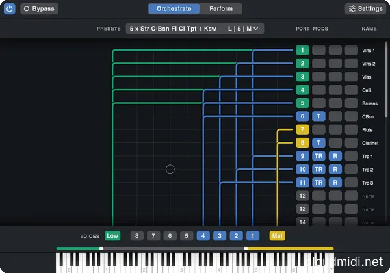Toggle the Bypass button
This screenshot has width=390, height=273.
click(x=39, y=9)
